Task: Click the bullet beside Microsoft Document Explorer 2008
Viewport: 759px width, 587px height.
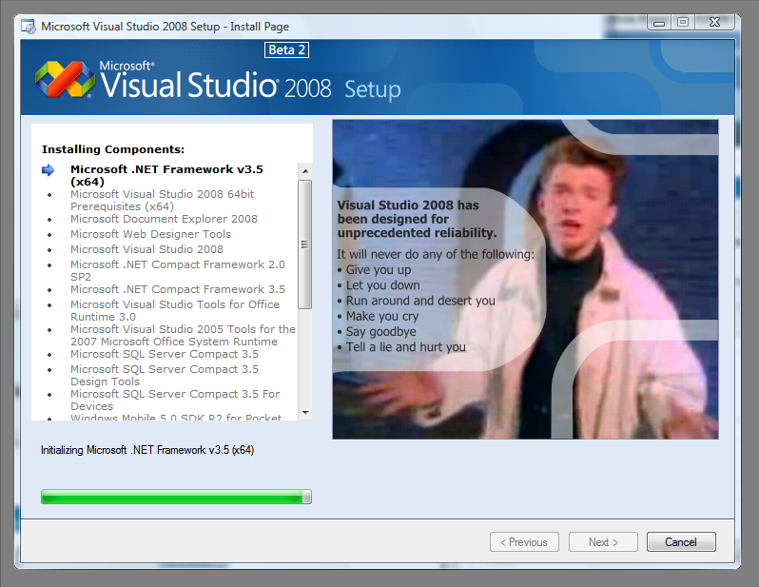Action: point(49,220)
